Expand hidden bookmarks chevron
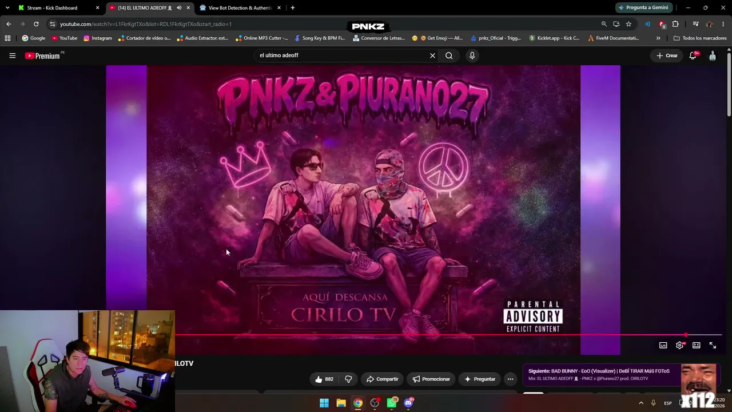 [x=658, y=38]
